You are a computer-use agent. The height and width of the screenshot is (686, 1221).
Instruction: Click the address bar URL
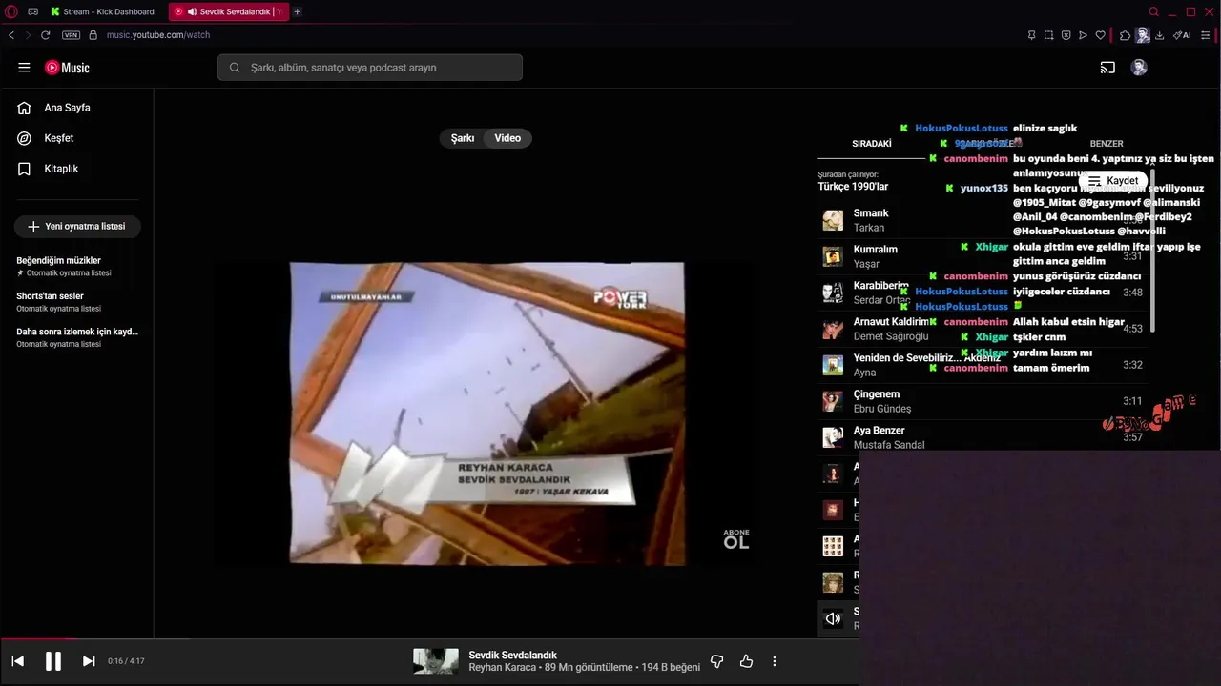pos(158,35)
